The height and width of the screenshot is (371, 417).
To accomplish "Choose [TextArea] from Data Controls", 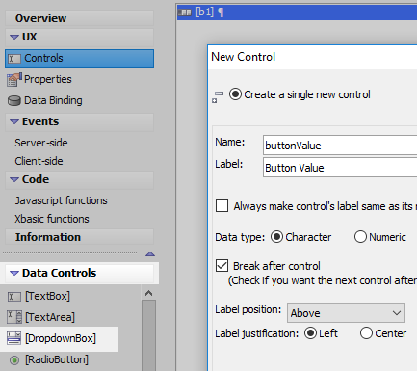I will (50, 317).
